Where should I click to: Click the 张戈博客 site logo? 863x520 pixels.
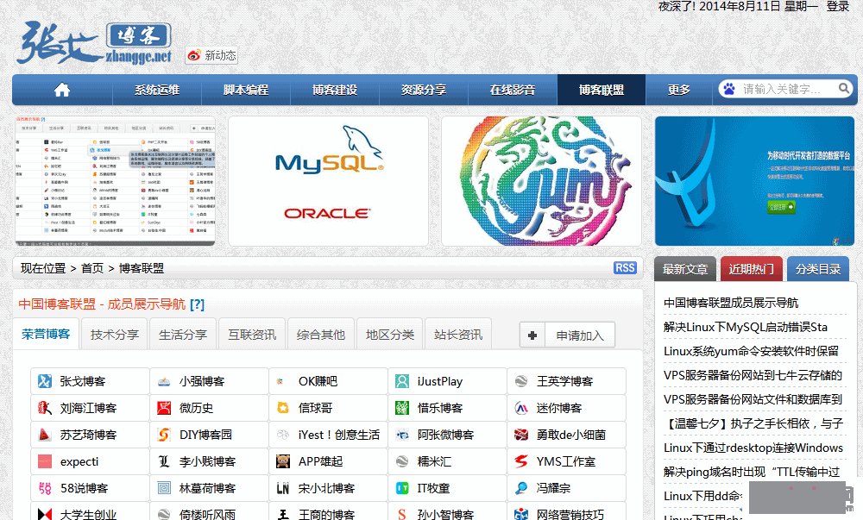(93, 41)
